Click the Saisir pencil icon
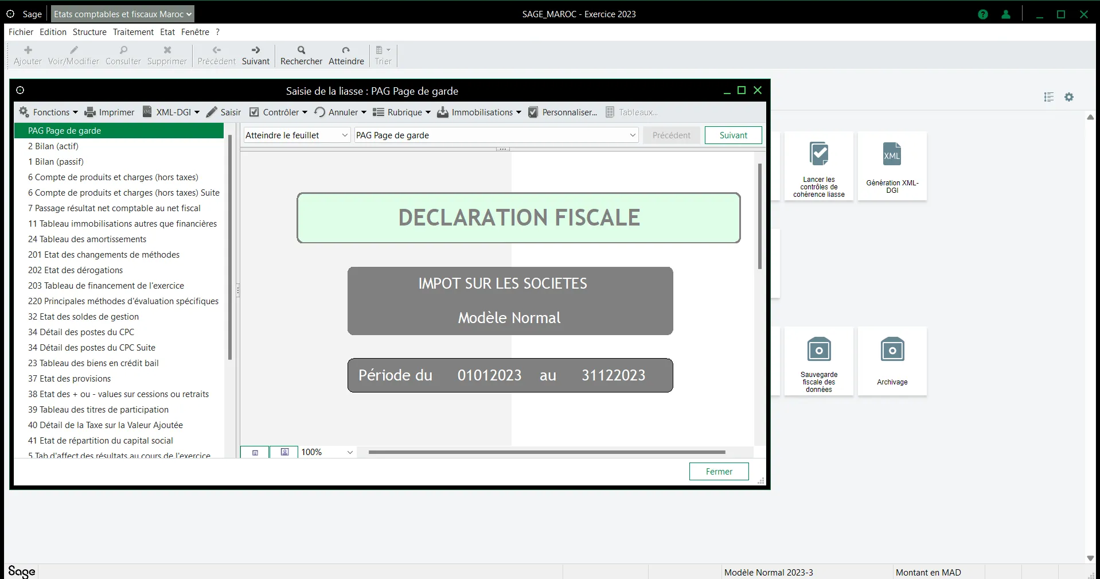 click(212, 112)
